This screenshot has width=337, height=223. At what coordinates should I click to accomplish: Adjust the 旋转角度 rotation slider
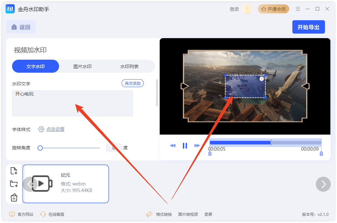(x=40, y=148)
